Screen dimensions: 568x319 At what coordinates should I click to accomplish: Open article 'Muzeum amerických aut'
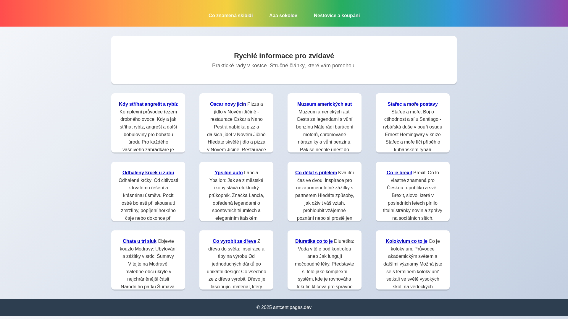[324, 104]
